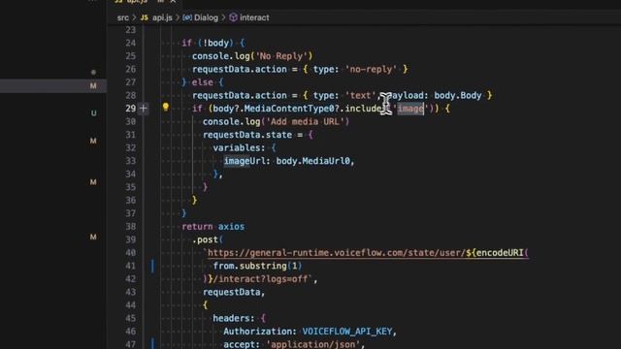Click the Dialog symbol icon in breadcrumb

click(x=187, y=17)
